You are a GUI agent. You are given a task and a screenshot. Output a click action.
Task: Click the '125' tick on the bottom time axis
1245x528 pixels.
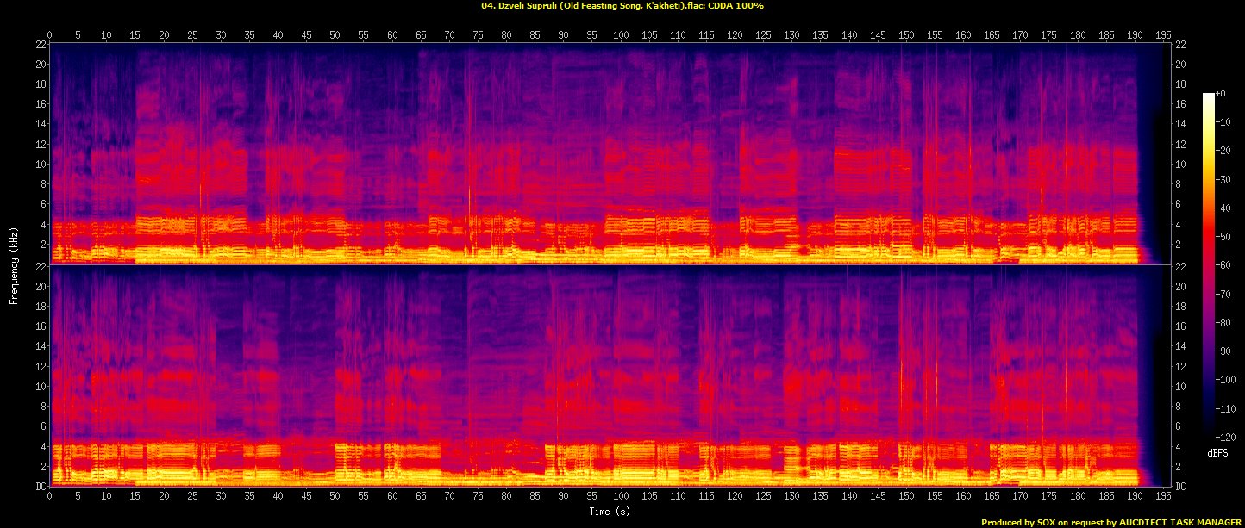(x=763, y=497)
